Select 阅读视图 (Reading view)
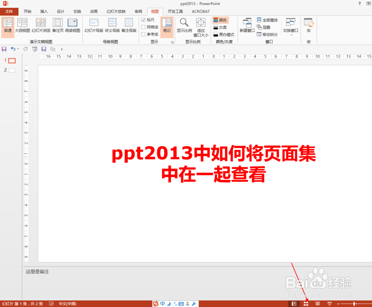This screenshot has width=372, height=307. 73,25
